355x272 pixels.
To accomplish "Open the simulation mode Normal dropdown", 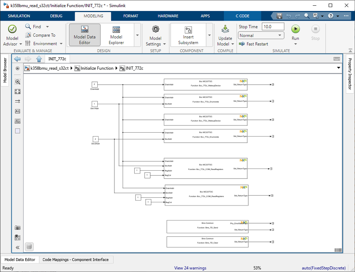I will point(261,35).
